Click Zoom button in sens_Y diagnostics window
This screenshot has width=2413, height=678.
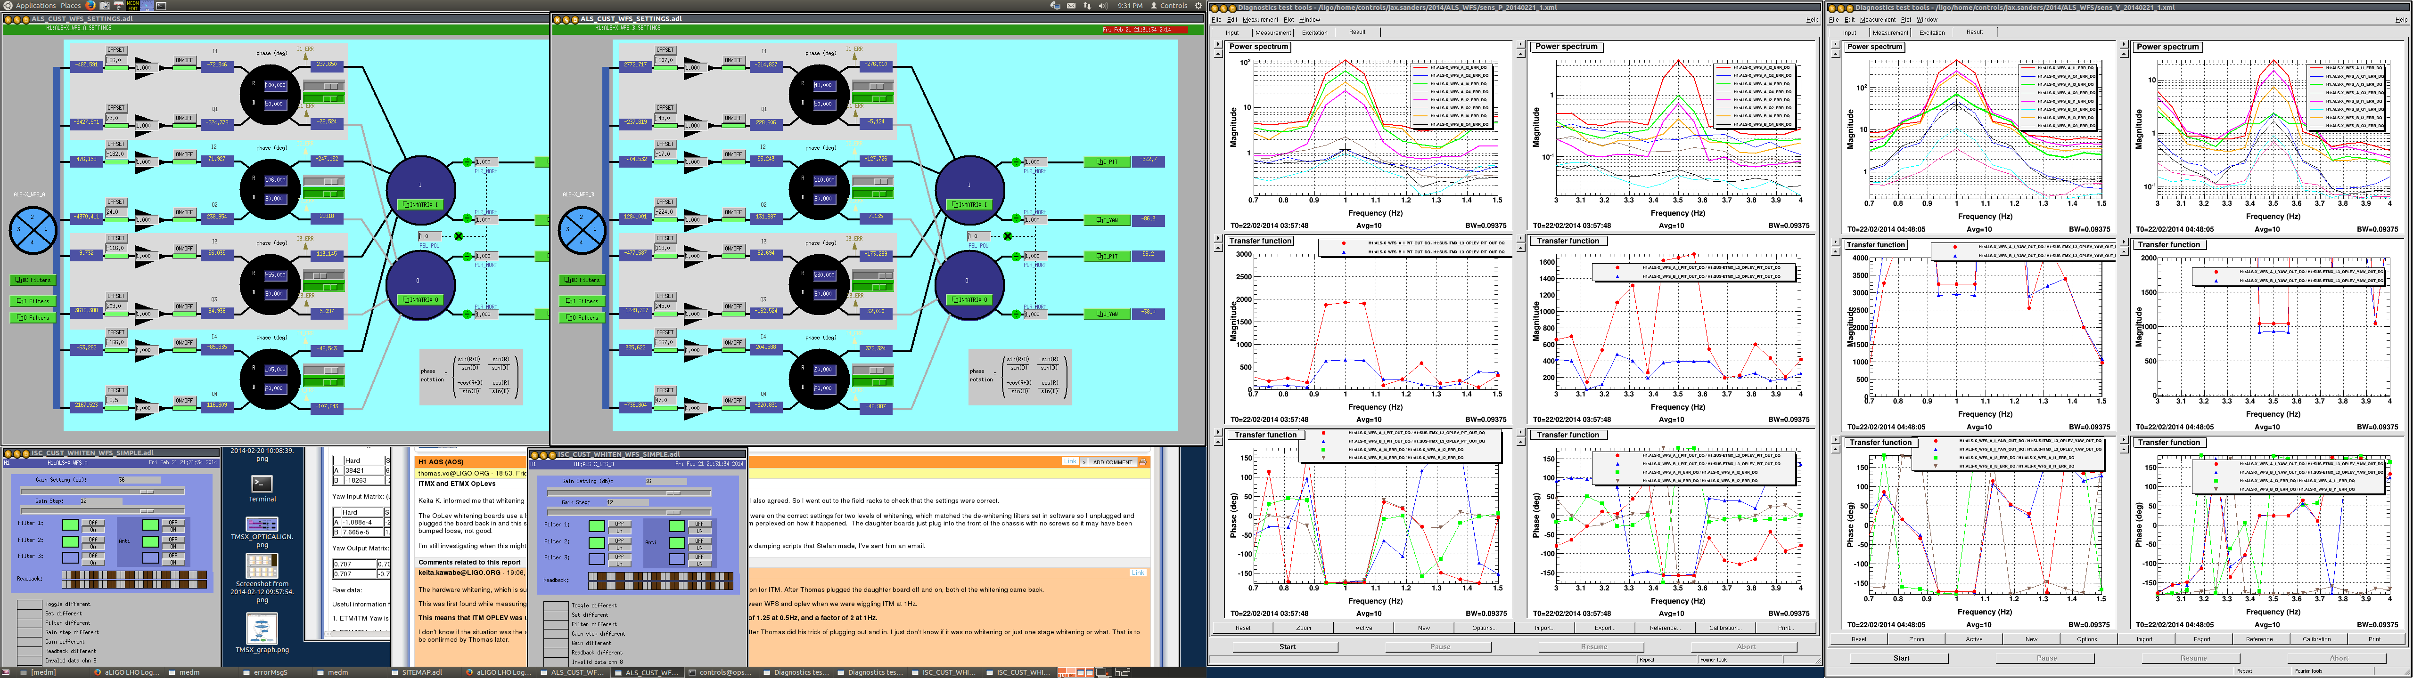[1917, 639]
